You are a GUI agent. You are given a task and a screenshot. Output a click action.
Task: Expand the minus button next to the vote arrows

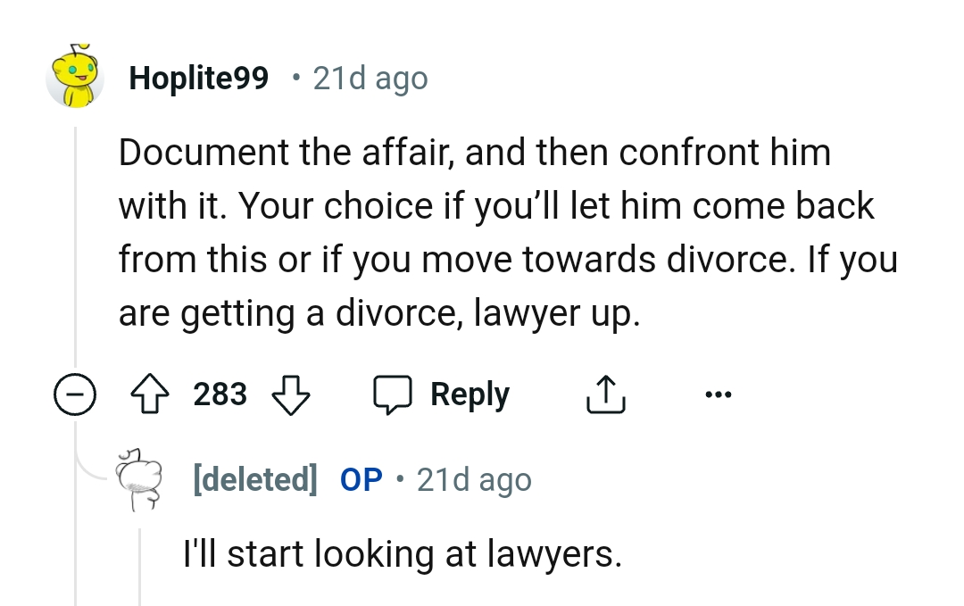click(76, 394)
